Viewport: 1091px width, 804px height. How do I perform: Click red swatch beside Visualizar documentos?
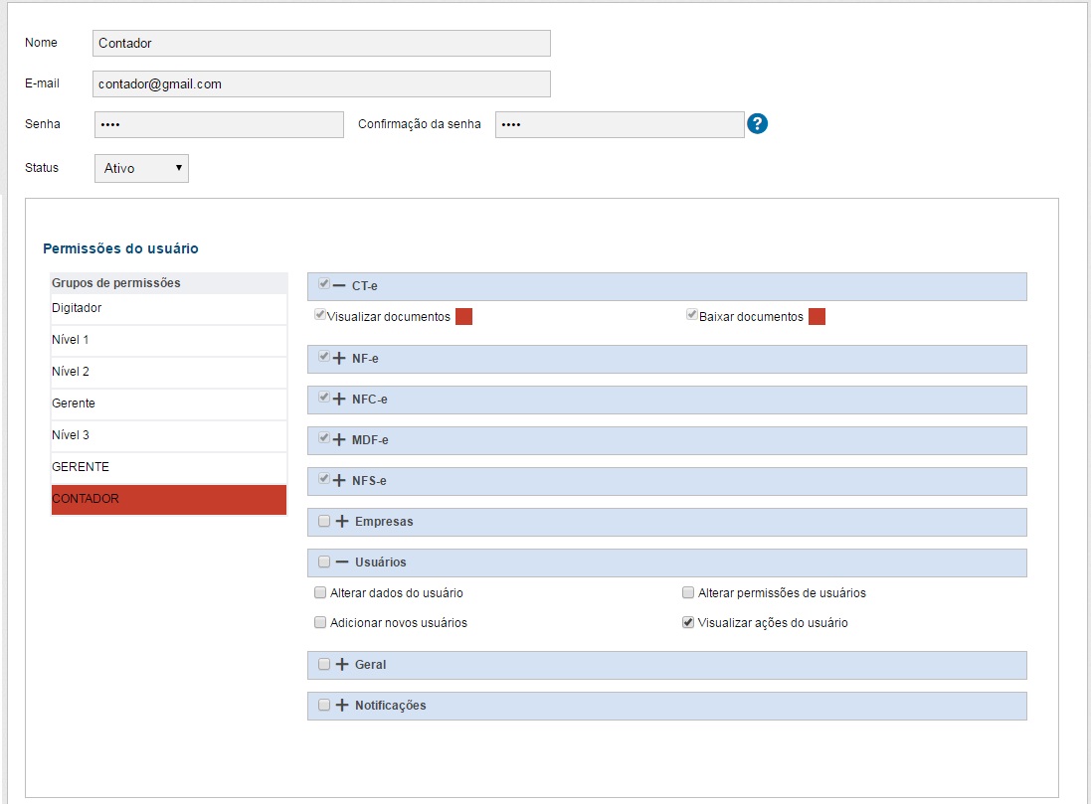(x=463, y=317)
